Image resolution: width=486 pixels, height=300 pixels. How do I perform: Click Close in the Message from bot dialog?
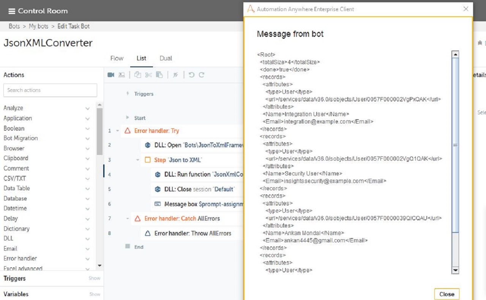pyautogui.click(x=447, y=294)
